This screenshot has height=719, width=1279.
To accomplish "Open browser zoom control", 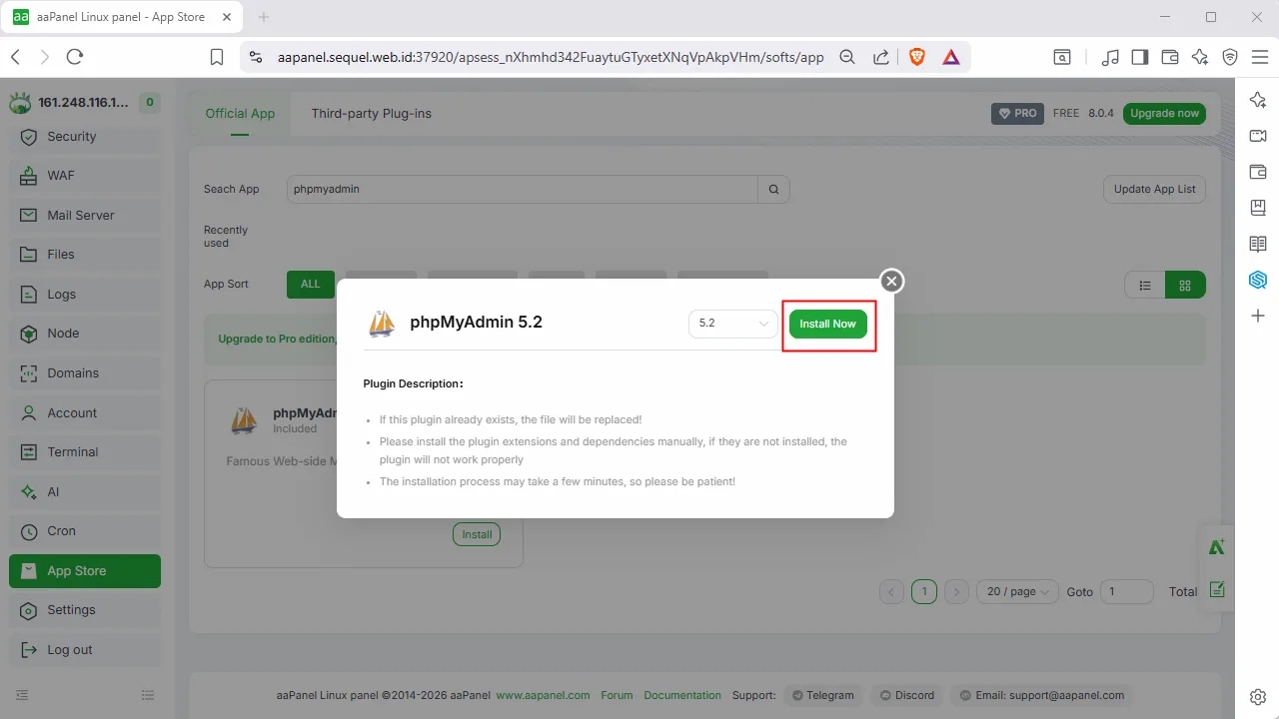I will (x=847, y=57).
